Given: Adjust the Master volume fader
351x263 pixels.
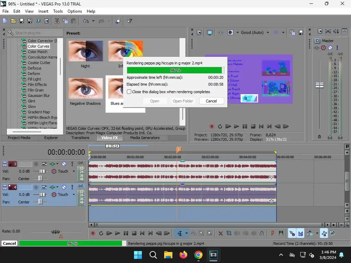Looking at the screenshot, I should pyautogui.click(x=319, y=85).
